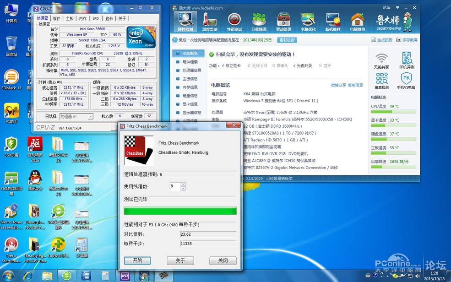Open 驱动管理 driver management in Ludashi
Screen dimensions: 451x282
click(283, 22)
